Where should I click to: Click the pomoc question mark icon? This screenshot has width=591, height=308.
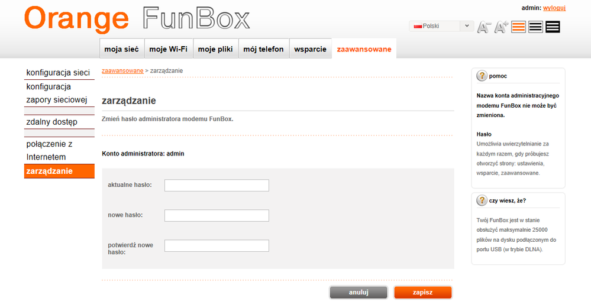point(482,76)
